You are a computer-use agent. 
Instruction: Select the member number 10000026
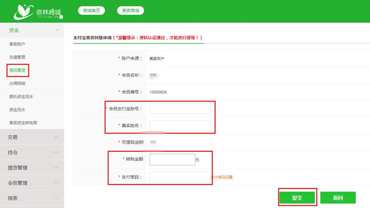[158, 92]
